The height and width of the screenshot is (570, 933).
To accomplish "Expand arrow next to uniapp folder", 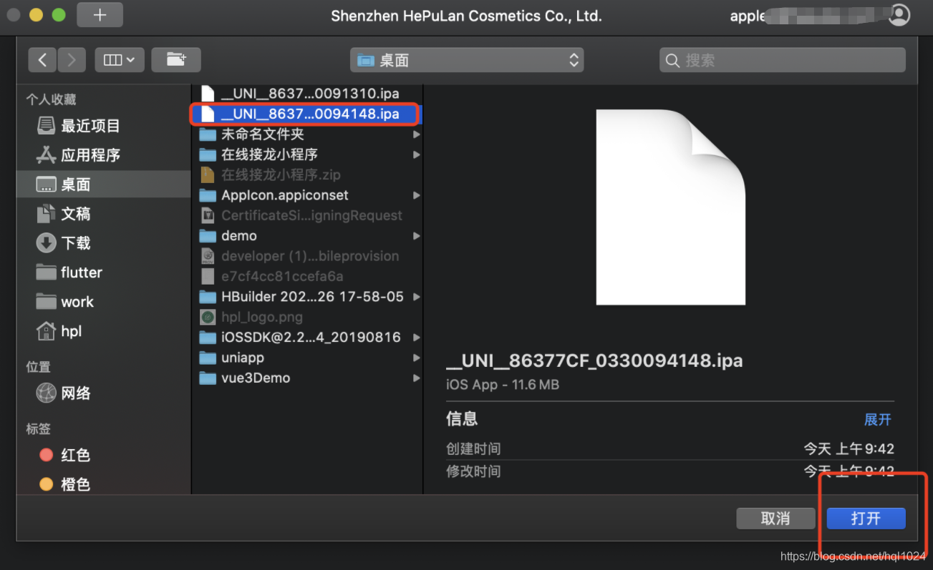I will tap(416, 358).
